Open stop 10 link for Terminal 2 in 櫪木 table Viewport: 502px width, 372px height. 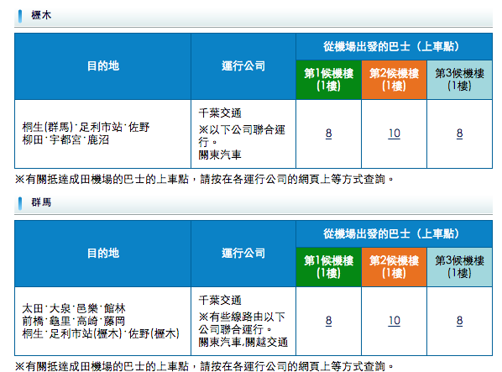tap(394, 134)
